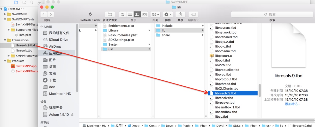Click usr in the path bar
Viewport: 315px width, 127px height.
click(266, 125)
